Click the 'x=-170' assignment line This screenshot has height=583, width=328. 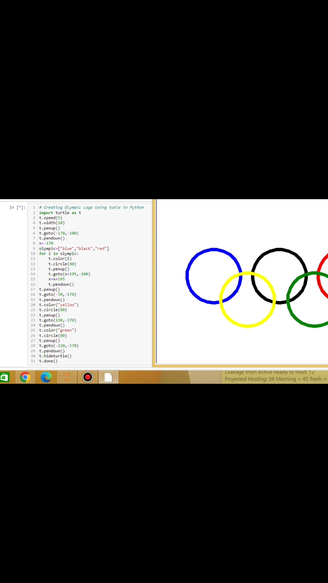(46, 243)
